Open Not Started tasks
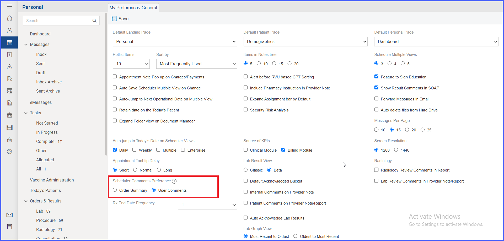The height and width of the screenshot is (241, 504). tap(47, 123)
